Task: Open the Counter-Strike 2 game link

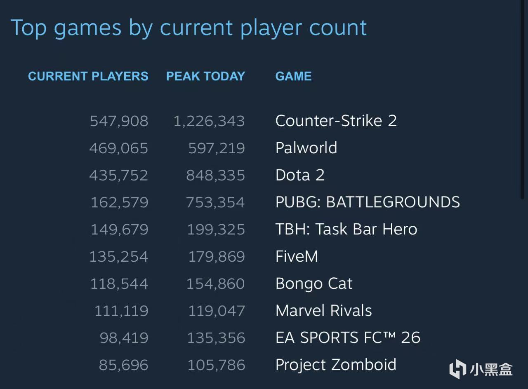Action: 336,121
